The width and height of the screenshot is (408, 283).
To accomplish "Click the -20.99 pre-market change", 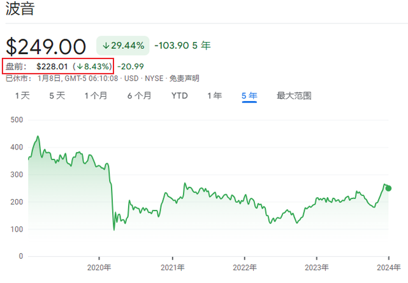I will 131,67.
